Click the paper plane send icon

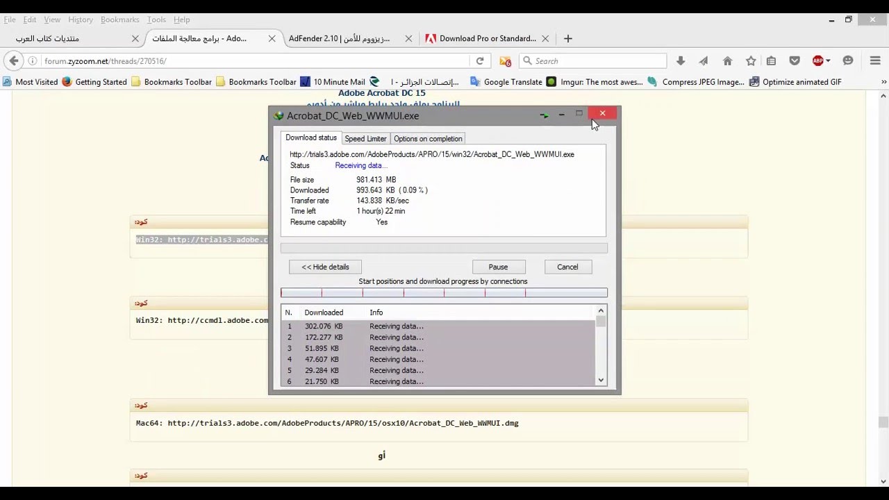pyautogui.click(x=704, y=61)
